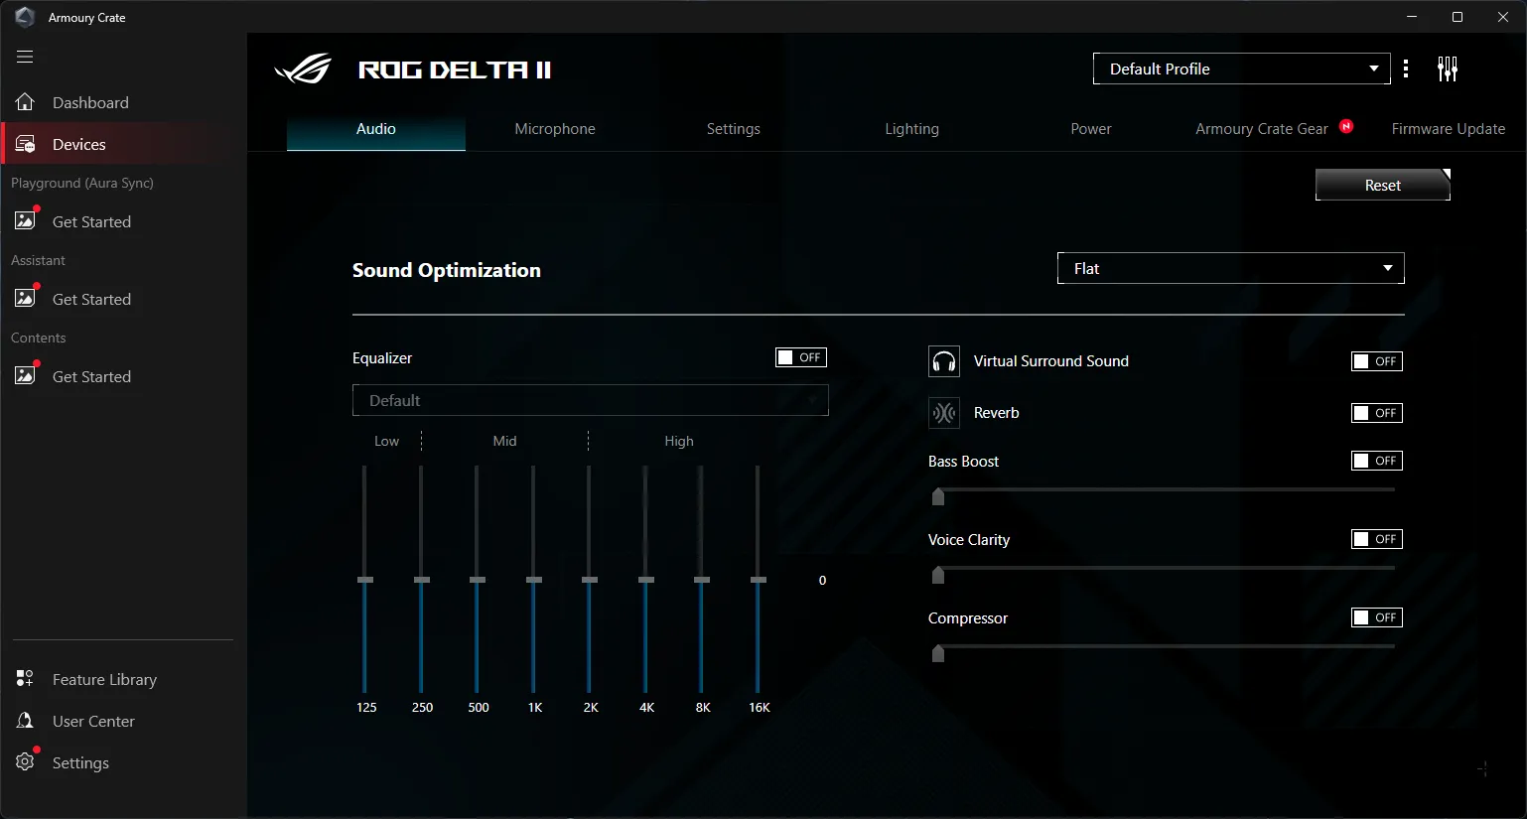Expand the Flat sound optimization dropdown
Viewport: 1527px width, 819px height.
1231,268
